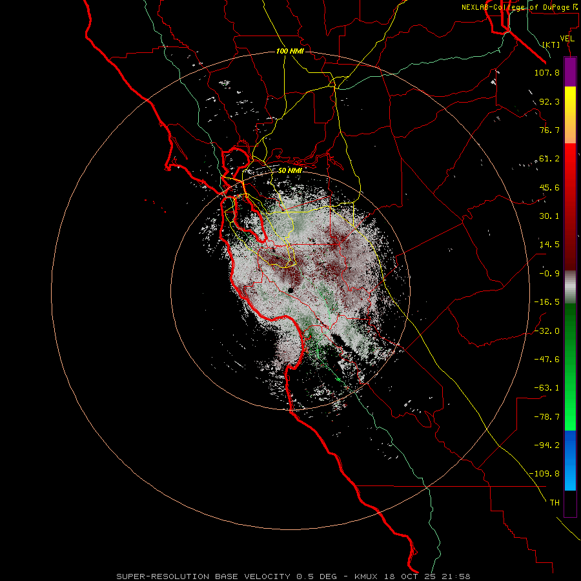Click the 92.3 velocity scale value

click(x=549, y=101)
